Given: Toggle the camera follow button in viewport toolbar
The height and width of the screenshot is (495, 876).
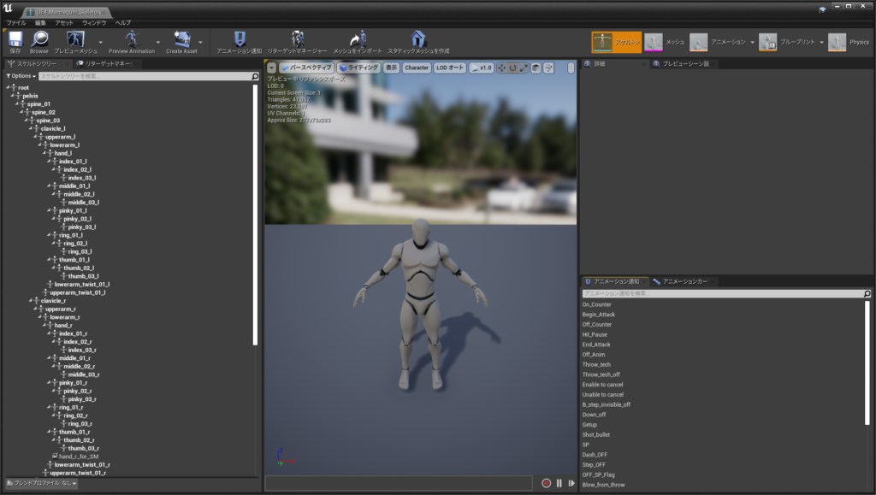Looking at the screenshot, I should pos(548,68).
